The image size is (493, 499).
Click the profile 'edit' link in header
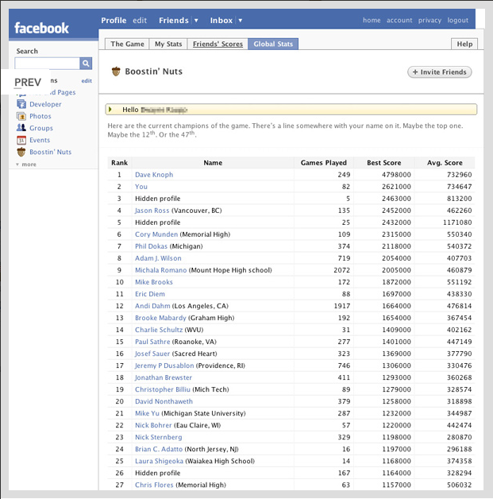coord(140,21)
